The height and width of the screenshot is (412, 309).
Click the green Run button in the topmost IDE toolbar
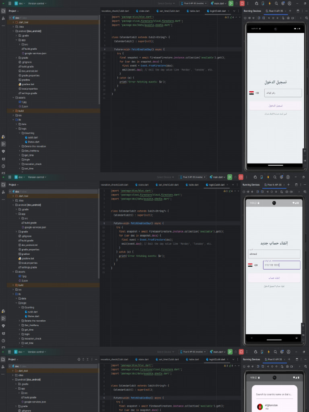(x=231, y=3)
